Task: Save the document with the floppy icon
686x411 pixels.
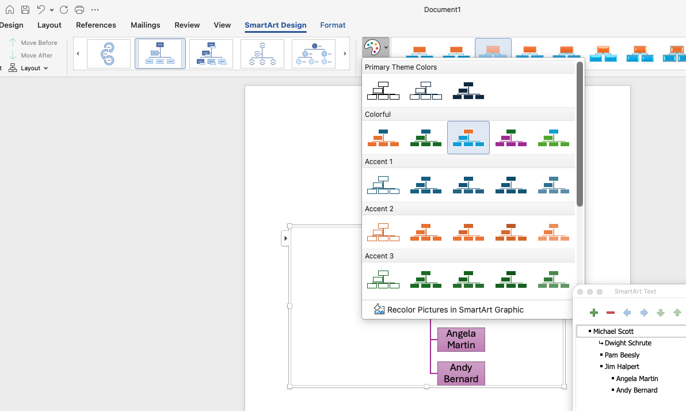Action: click(x=25, y=9)
